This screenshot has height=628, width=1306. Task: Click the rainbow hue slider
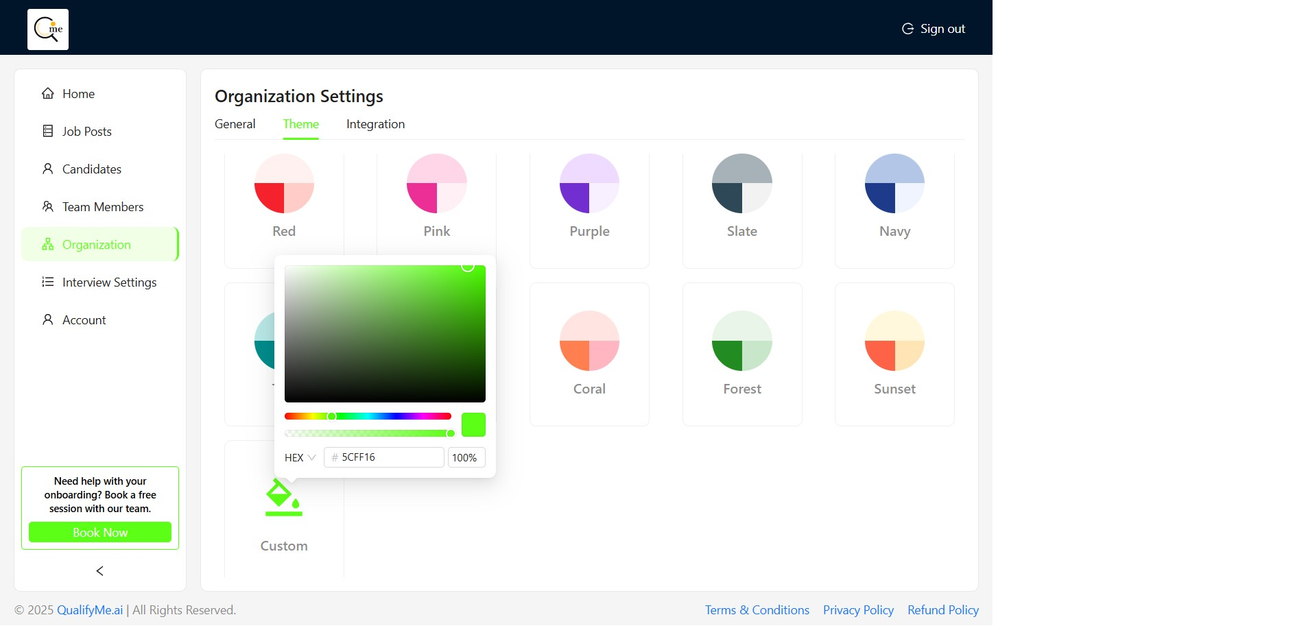368,416
